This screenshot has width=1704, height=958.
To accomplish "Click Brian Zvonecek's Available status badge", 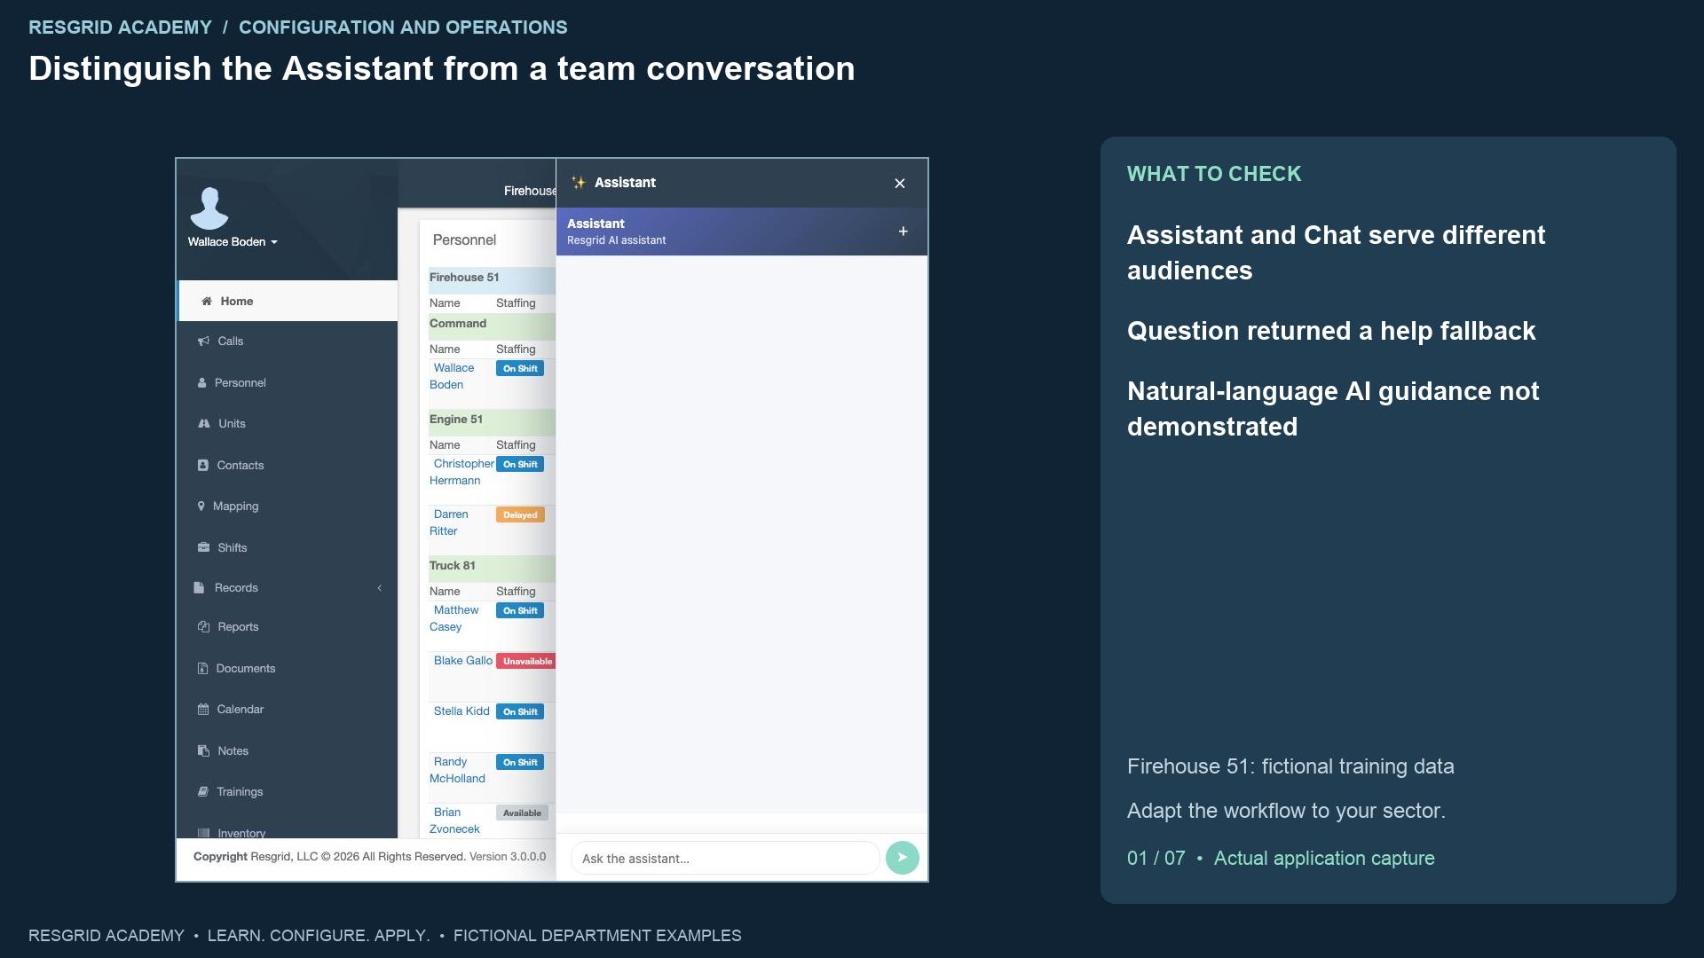I will [x=522, y=813].
